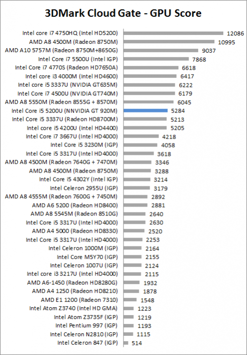This screenshot has height=355, width=247.
Task: Select the AMD A6 5200 (Radeon HD8400) bar
Action: pyautogui.click(x=136, y=205)
